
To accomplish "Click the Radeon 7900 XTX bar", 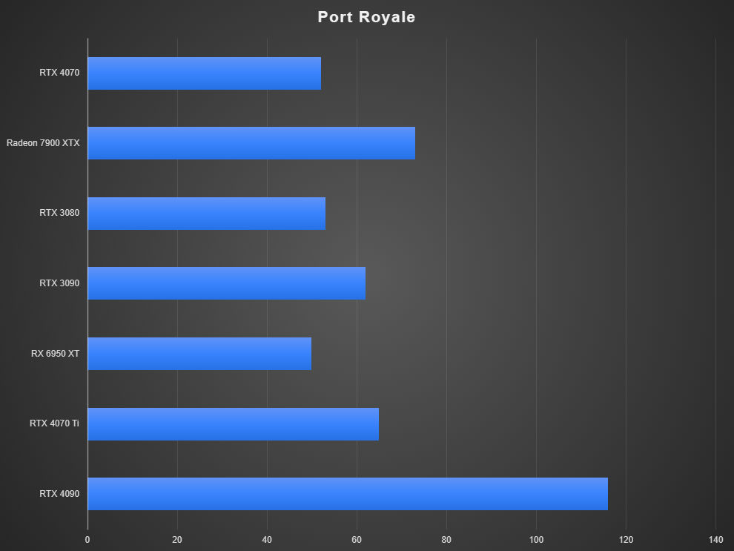I will pyautogui.click(x=251, y=143).
